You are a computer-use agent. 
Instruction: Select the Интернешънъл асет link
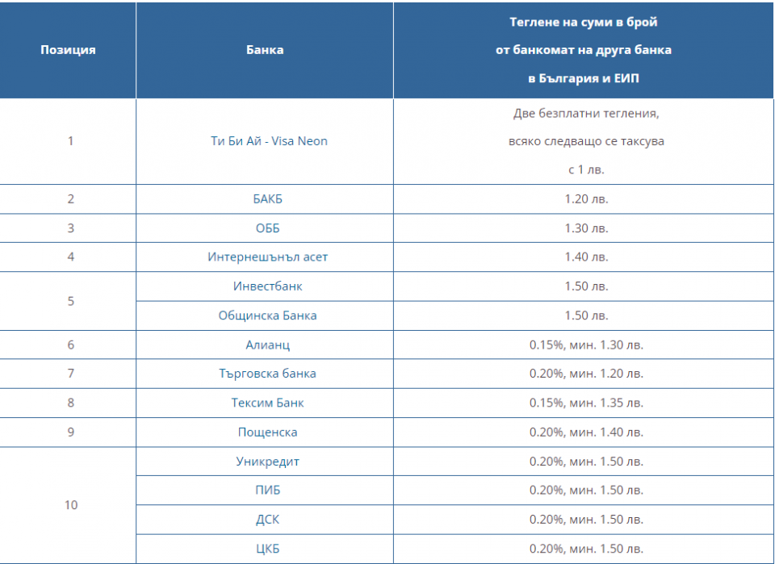pyautogui.click(x=267, y=257)
